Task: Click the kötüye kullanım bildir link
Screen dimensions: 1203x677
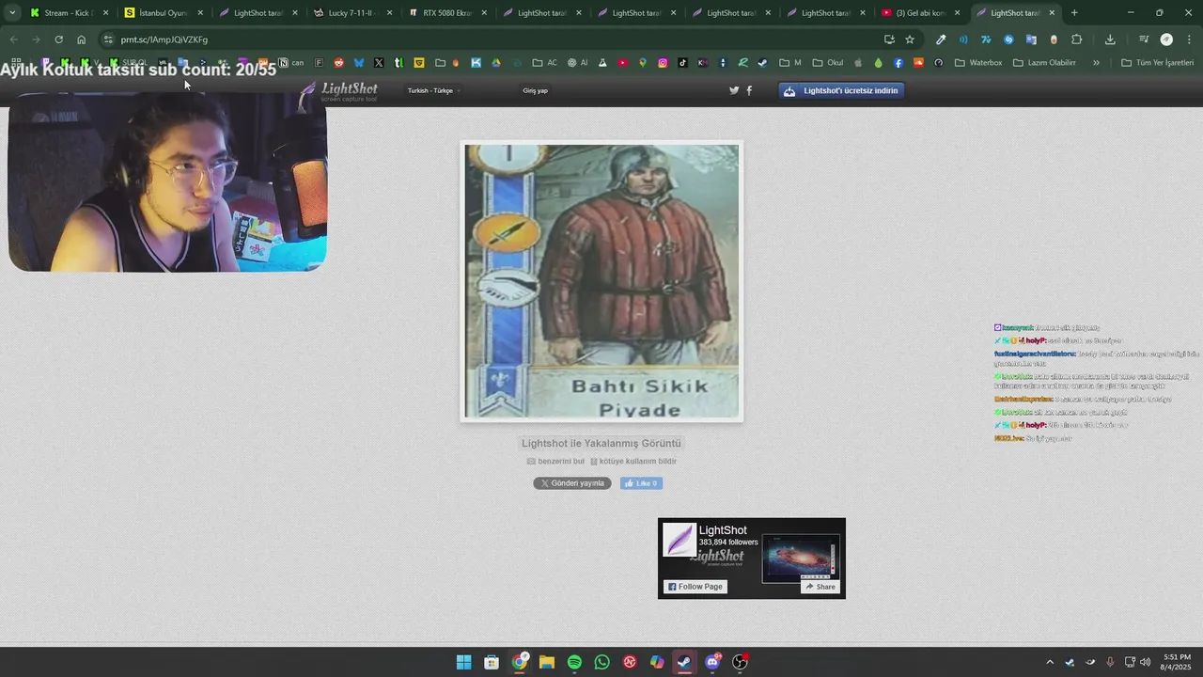Action: [x=633, y=461]
